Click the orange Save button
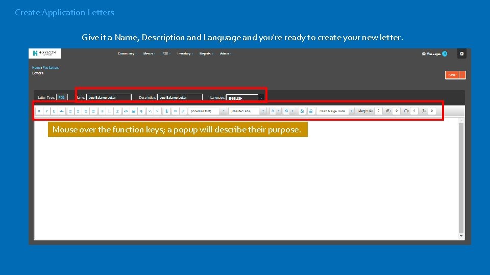Screen dimensions: 490x275 pyautogui.click(x=452, y=75)
